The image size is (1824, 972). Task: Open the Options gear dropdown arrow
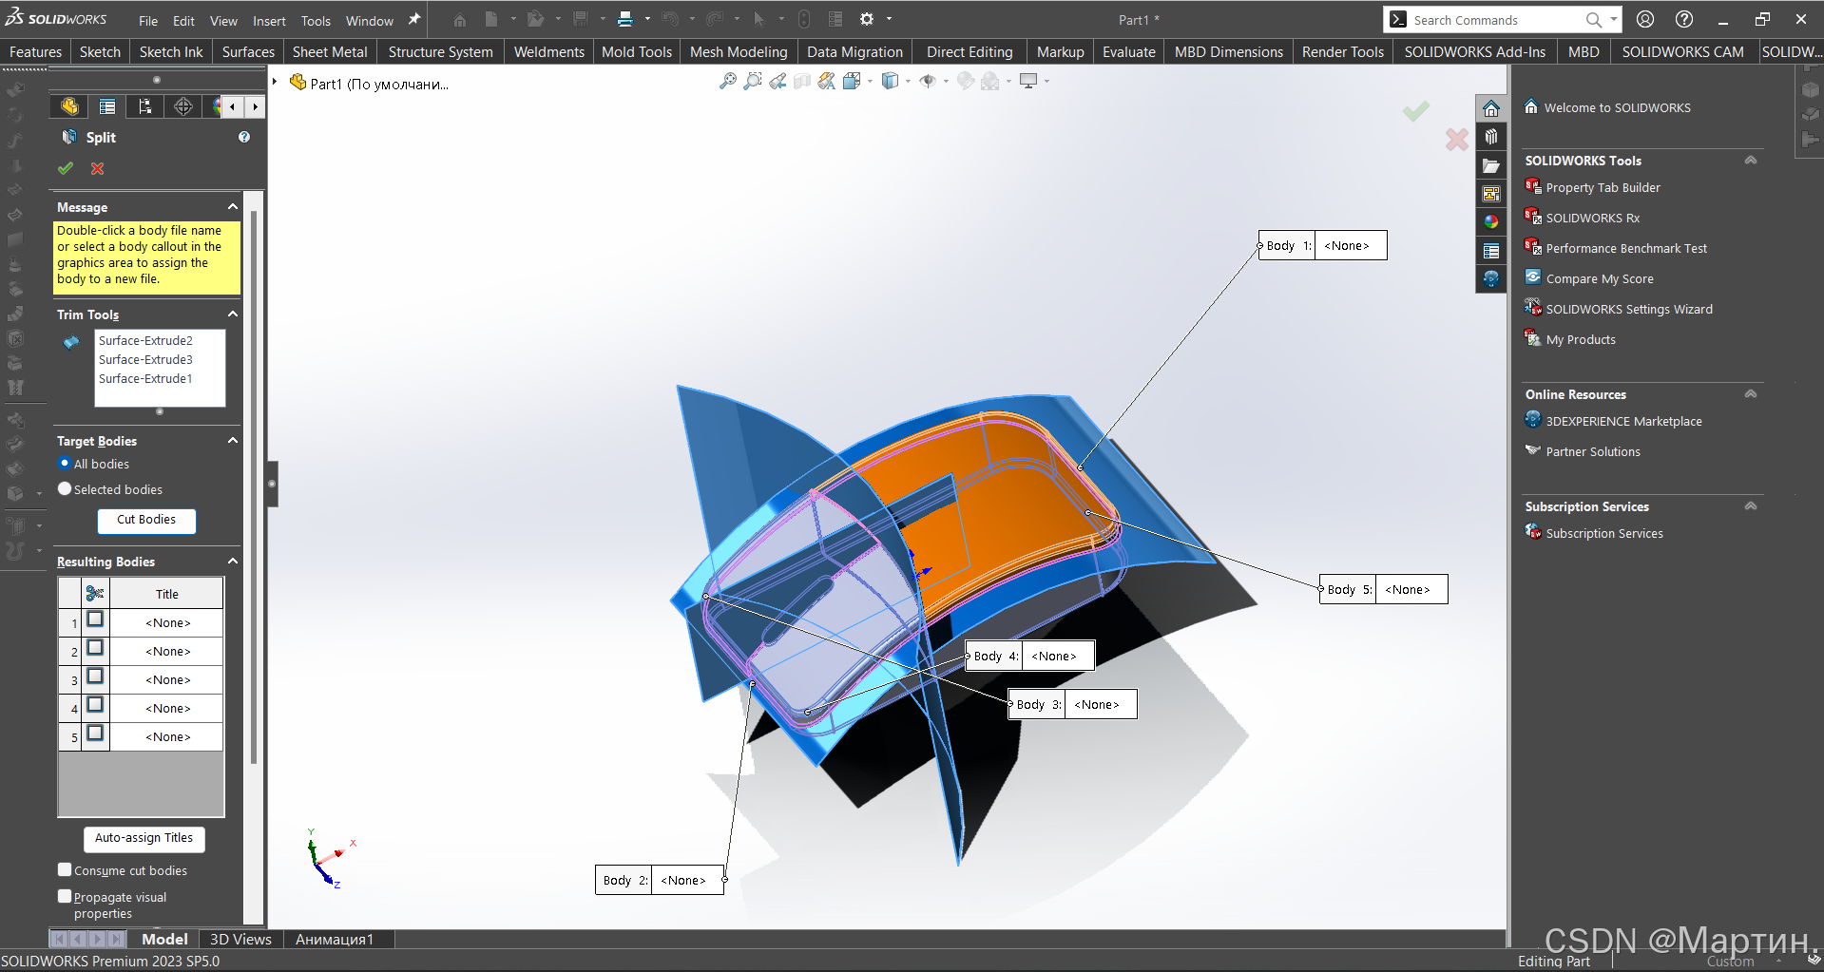[x=889, y=19]
